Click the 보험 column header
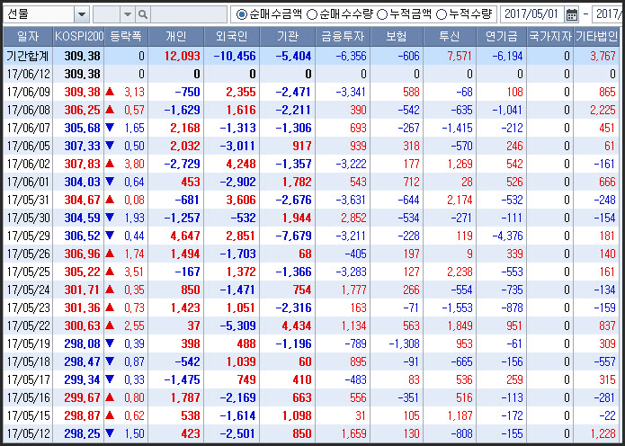 (x=397, y=37)
